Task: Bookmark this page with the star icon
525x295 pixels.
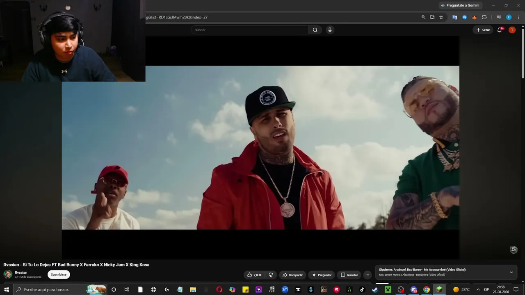Action: (441, 17)
